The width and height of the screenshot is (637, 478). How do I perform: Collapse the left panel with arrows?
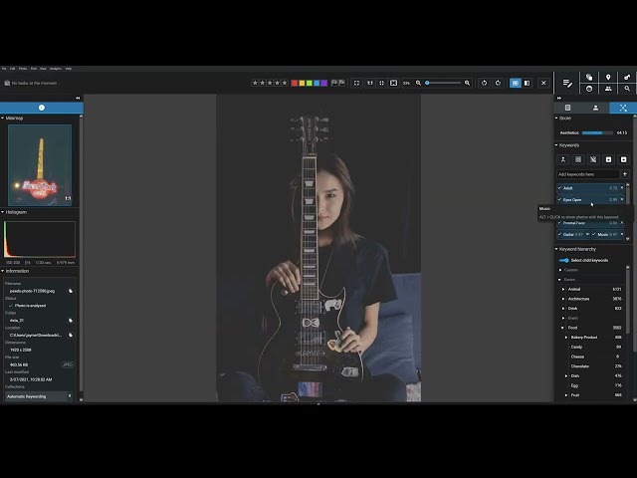tap(78, 98)
